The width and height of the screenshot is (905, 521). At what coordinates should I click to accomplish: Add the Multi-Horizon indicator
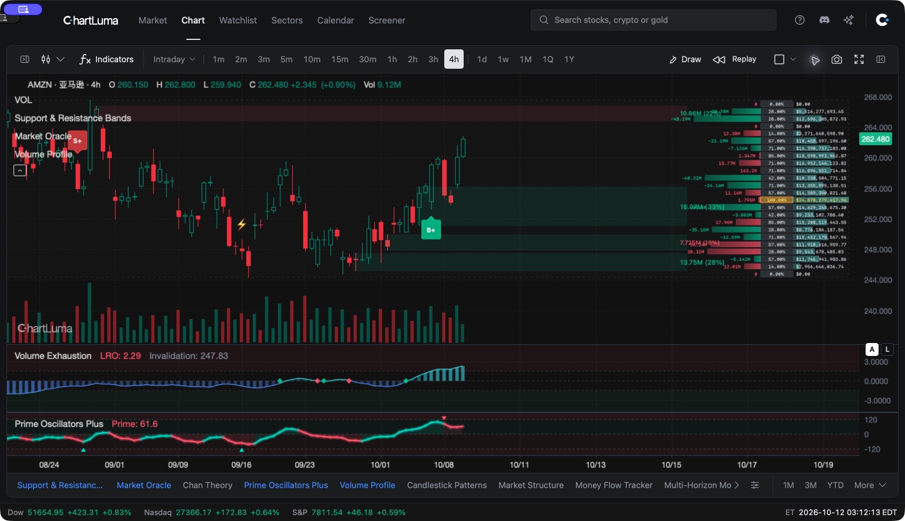coord(698,485)
